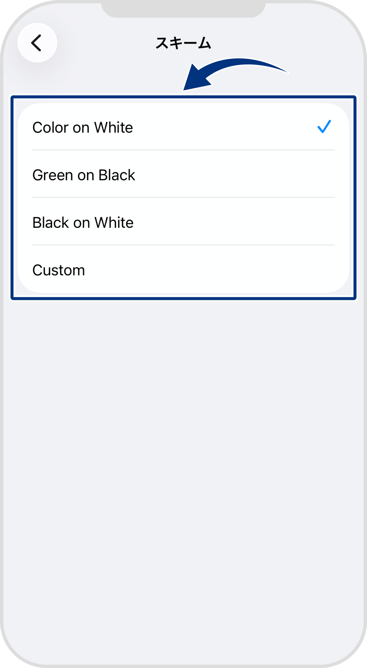The height and width of the screenshot is (668, 367).
Task: Click the "Custom" text label
Action: coord(59,270)
